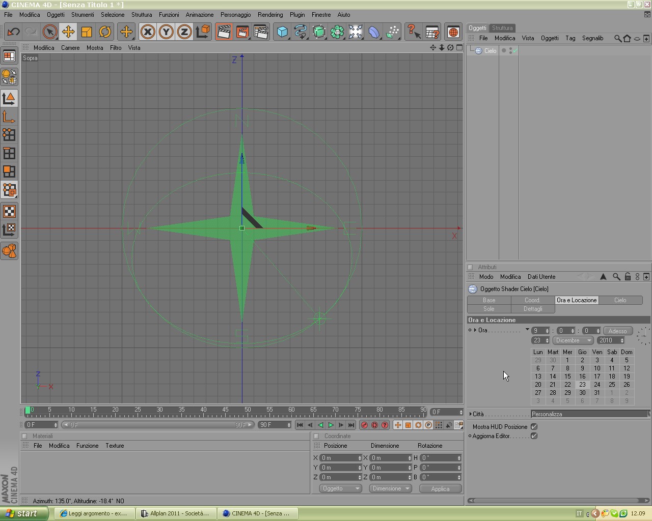
Task: Click the Applica button
Action: [x=440, y=488]
